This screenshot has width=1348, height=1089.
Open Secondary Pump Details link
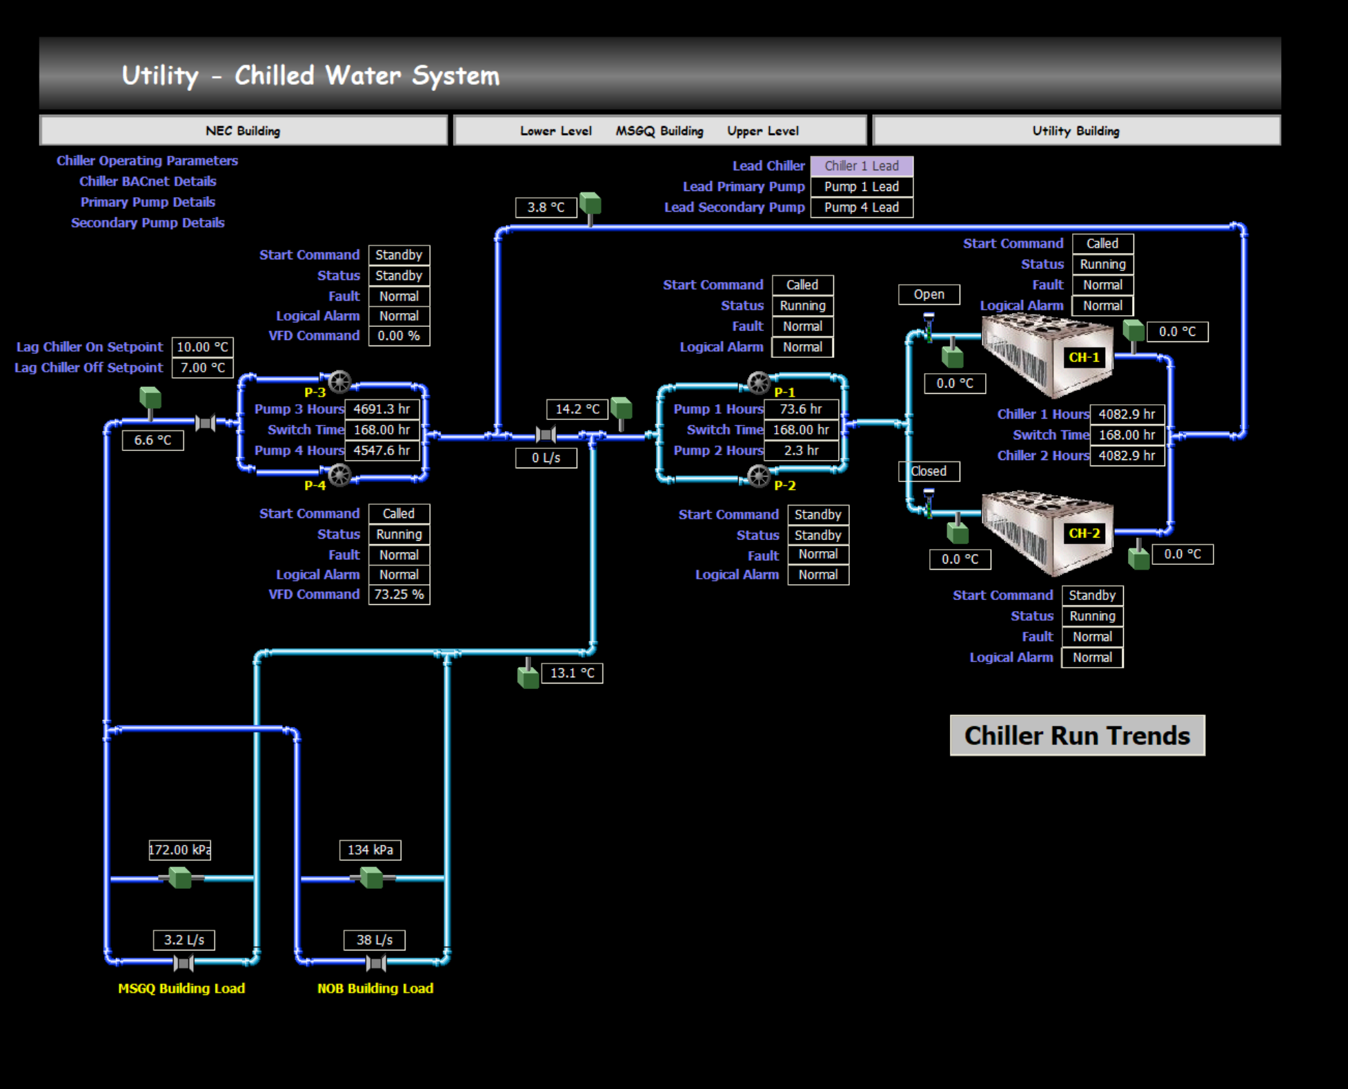pyautogui.click(x=148, y=223)
